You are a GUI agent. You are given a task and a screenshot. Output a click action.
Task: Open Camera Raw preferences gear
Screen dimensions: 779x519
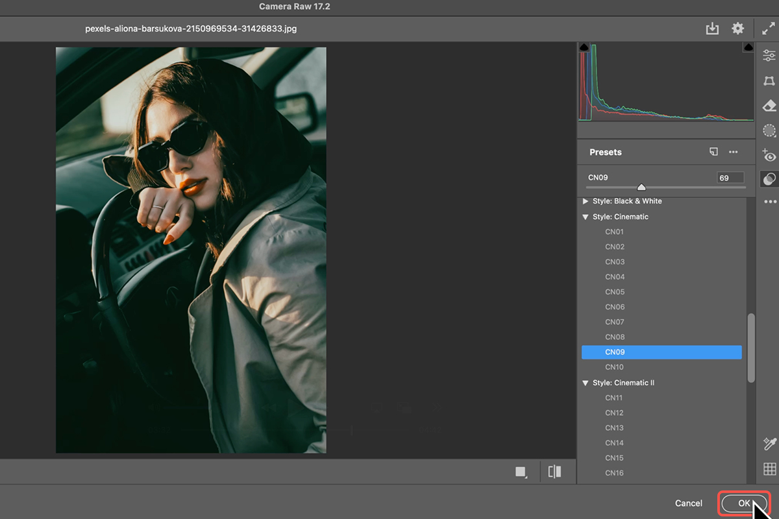737,29
